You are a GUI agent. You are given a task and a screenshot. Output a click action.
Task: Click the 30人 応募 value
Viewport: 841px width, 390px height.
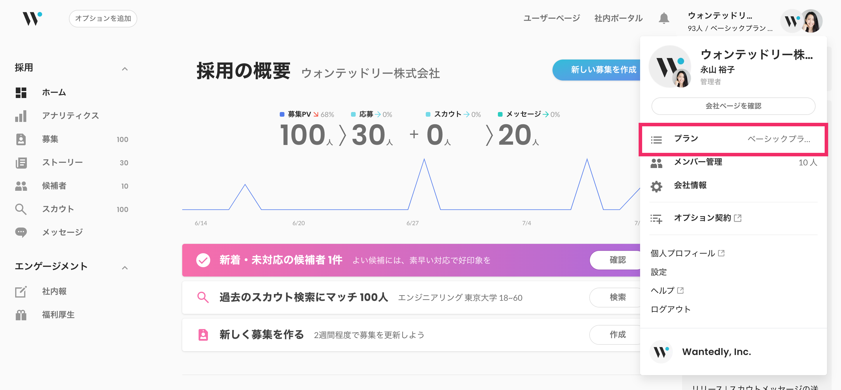372,135
